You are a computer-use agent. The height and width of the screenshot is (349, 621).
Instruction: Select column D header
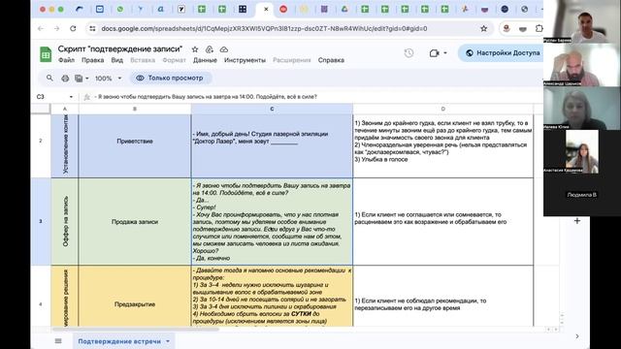[x=442, y=109]
